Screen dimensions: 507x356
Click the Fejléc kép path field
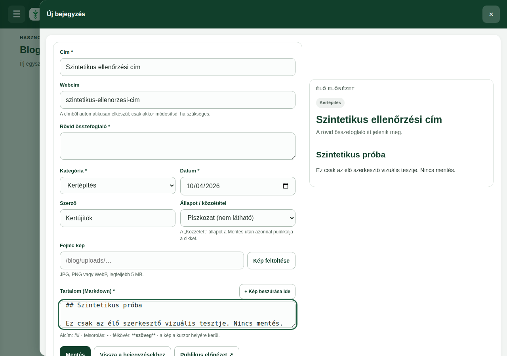(152, 261)
